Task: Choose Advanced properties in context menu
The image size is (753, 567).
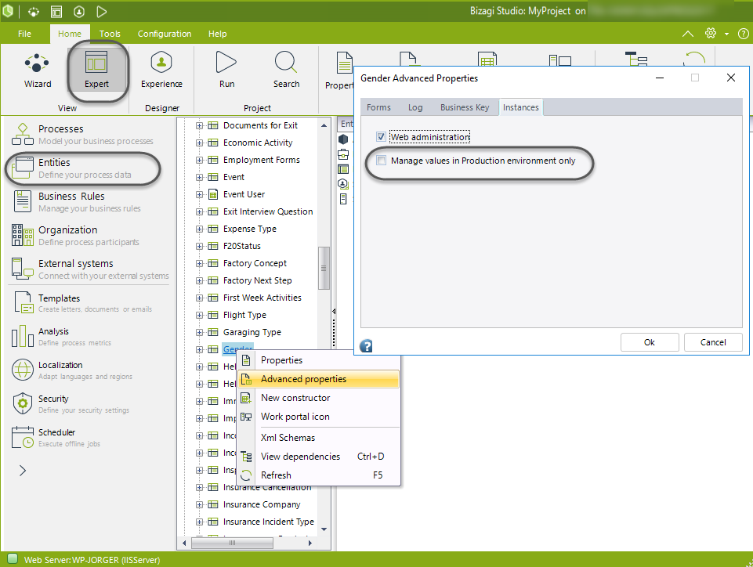Action: click(319, 379)
